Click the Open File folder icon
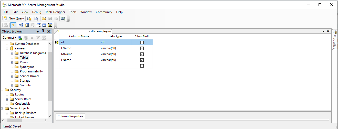338x129 pixels. [44, 18]
